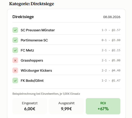Click the date 08.08.2026 in card header
132x118 pixels.
point(112,17)
